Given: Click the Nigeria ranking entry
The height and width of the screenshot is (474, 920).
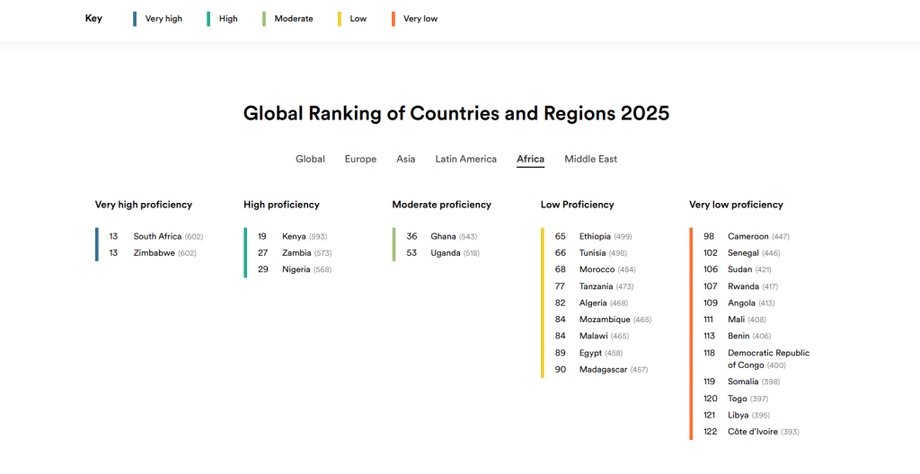Looking at the screenshot, I should point(296,269).
